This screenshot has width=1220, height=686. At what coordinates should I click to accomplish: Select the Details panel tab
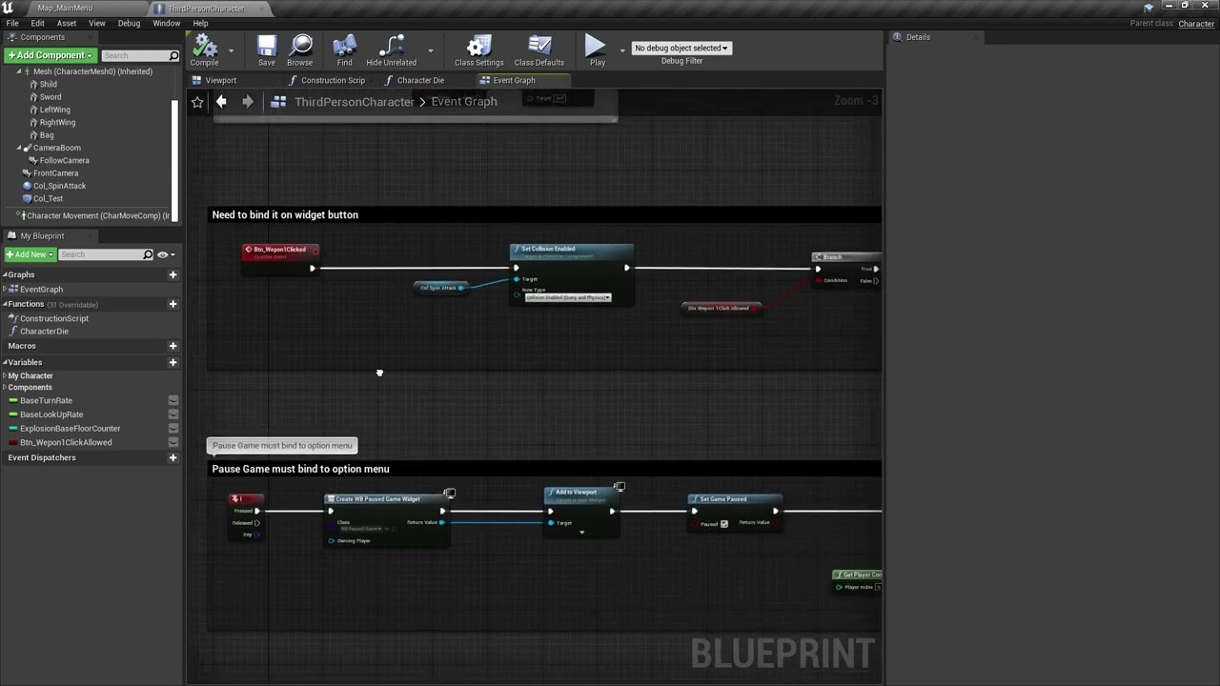coord(918,37)
